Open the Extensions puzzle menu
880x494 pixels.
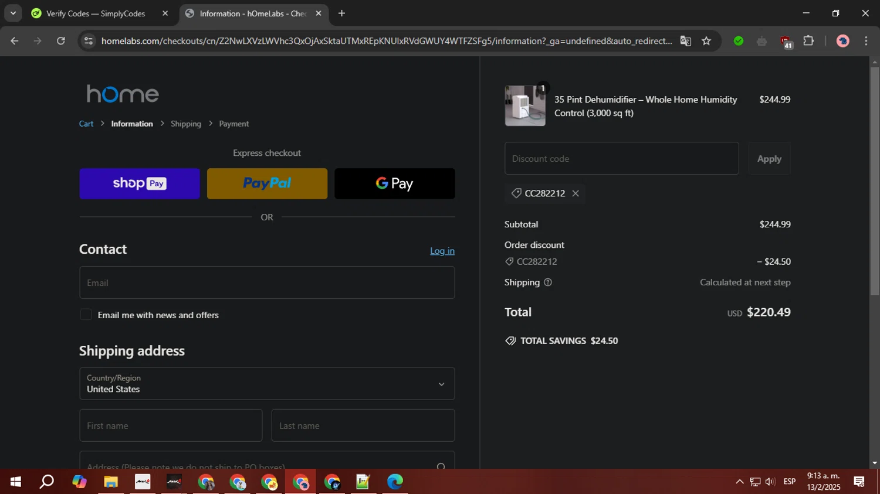coord(808,41)
